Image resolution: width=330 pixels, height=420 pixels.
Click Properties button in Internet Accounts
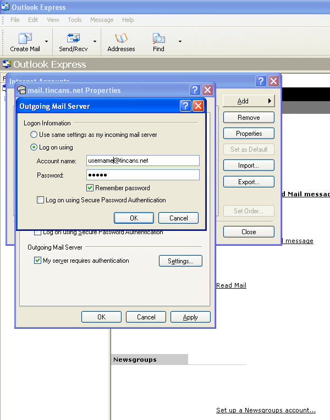tap(249, 134)
